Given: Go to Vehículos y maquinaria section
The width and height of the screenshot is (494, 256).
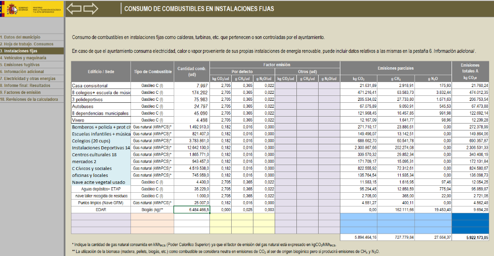Looking at the screenshot, I should pos(24,58).
